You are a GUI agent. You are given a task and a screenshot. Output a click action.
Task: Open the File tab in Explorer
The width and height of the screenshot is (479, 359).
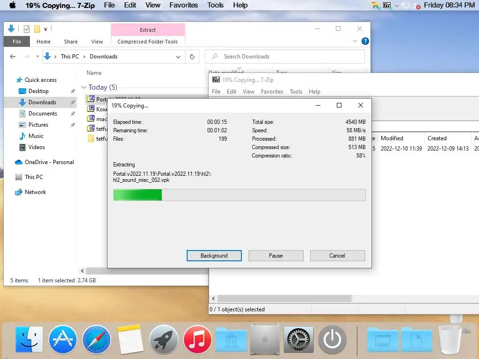(x=17, y=42)
